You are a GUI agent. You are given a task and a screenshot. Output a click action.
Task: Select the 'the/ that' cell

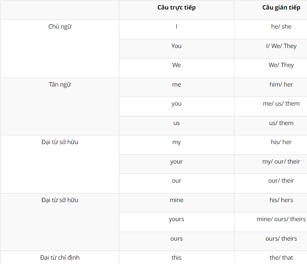tap(281, 258)
